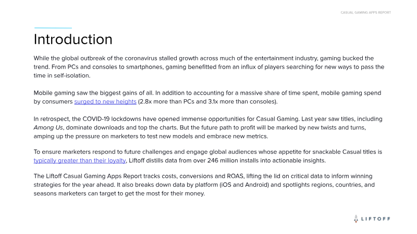Select the paragraph starting "To ensure marketers respond"
417x234 pixels.
(208, 156)
